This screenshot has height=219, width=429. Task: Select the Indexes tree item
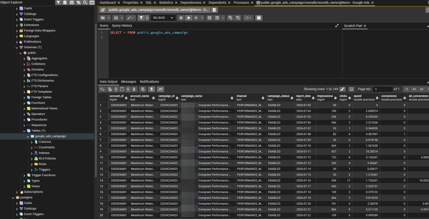(44, 153)
